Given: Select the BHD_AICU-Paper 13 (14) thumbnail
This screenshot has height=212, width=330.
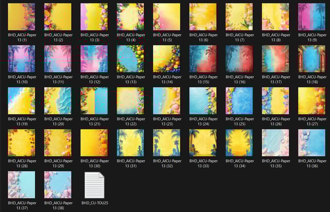Looking at the screenshot, I should tap(167, 59).
